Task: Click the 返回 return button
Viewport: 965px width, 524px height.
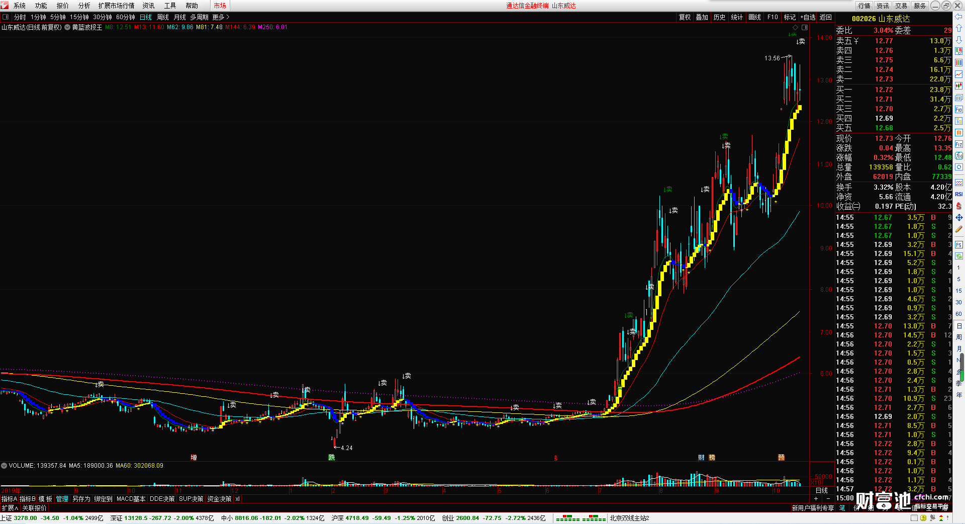Action: click(x=826, y=17)
